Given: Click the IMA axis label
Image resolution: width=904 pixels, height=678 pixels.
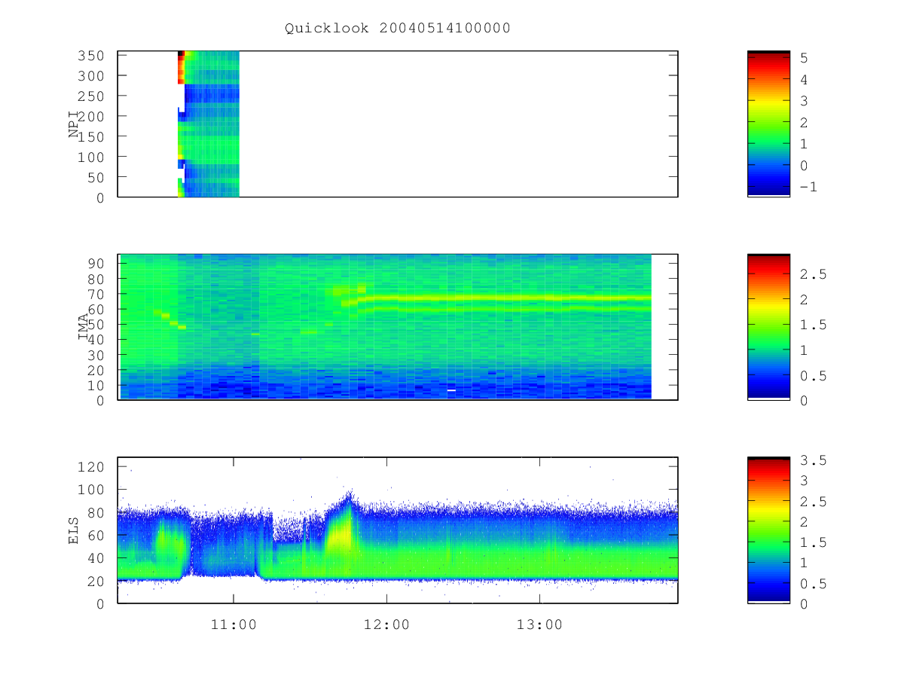Looking at the screenshot, I should click(84, 328).
